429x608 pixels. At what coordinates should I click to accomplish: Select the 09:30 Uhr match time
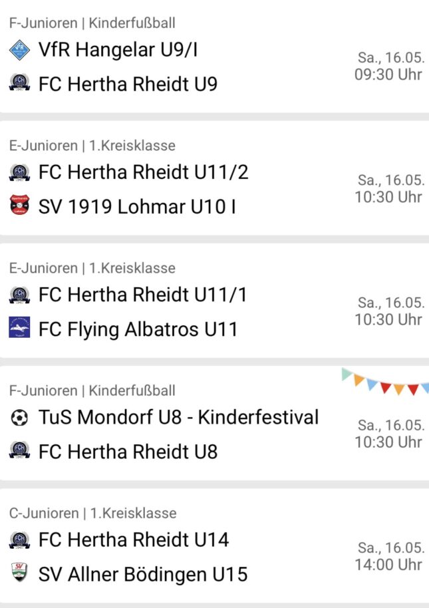coord(388,75)
